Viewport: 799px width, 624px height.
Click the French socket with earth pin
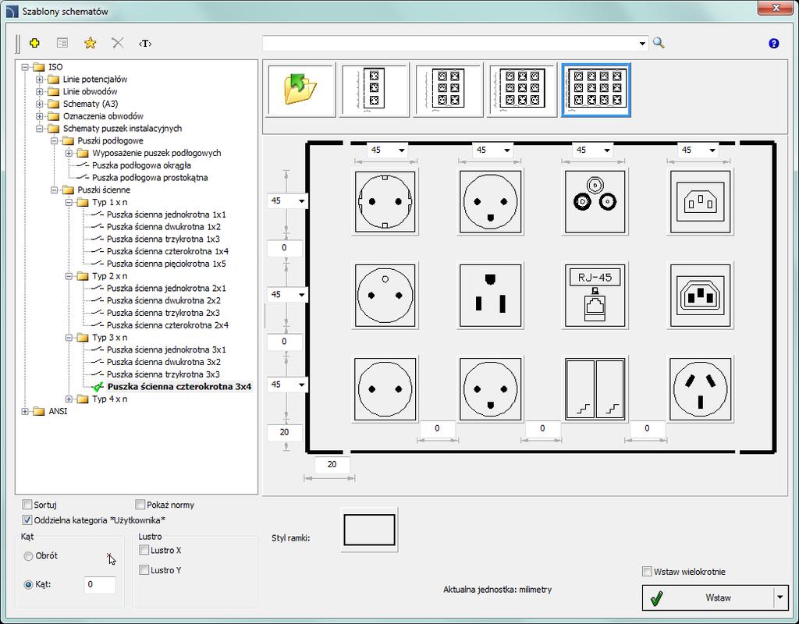(385, 296)
